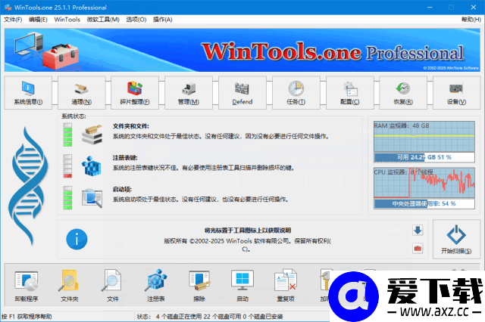485x322 pixels.
Task: Click the 版权所有 copyright text
Action: point(248,245)
